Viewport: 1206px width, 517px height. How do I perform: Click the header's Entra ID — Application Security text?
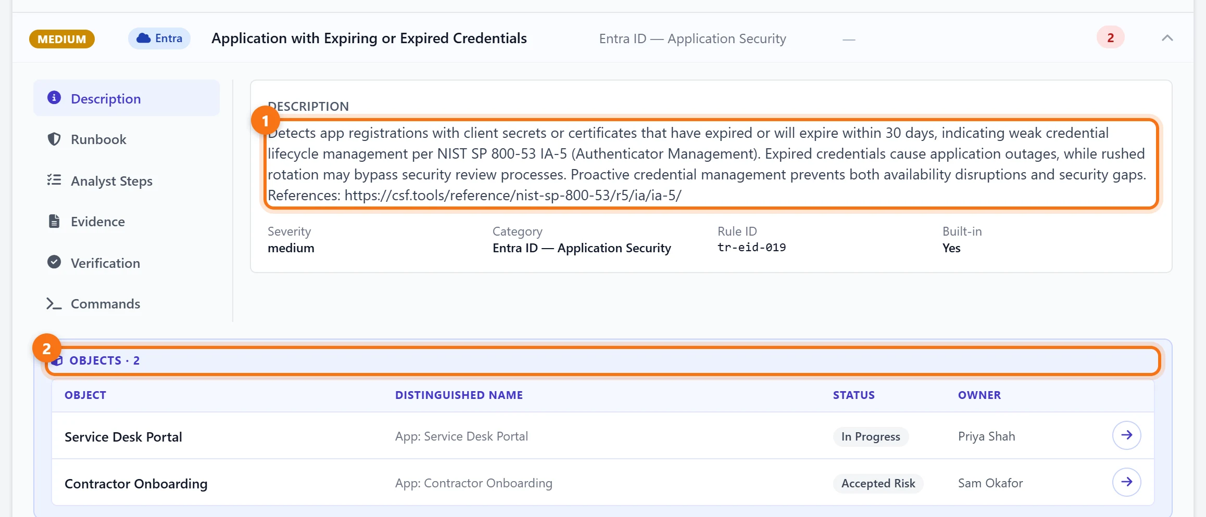[693, 39]
